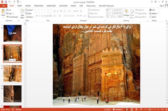Switch to the ANIMATIONS tab
This screenshot has height=111, width=168.
click(x=51, y=6)
